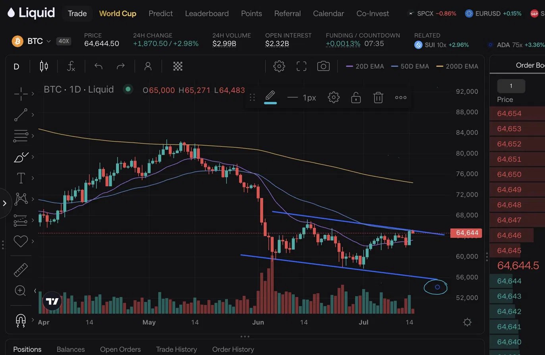Click the 64,654 ask row
This screenshot has width=545, height=355.
point(517,114)
